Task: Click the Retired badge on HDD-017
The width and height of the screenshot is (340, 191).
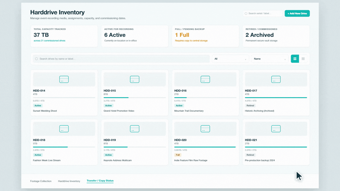Action: point(250,106)
